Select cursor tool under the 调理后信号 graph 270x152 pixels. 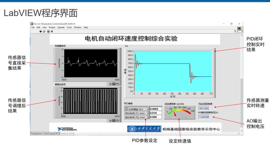pos(110,120)
